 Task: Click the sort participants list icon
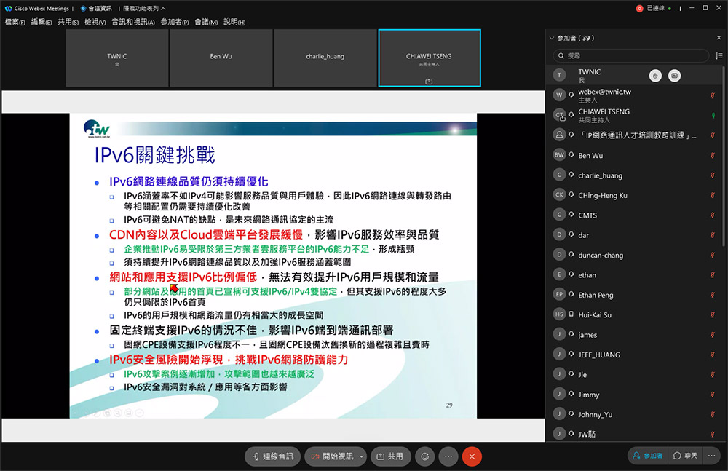pyautogui.click(x=719, y=55)
